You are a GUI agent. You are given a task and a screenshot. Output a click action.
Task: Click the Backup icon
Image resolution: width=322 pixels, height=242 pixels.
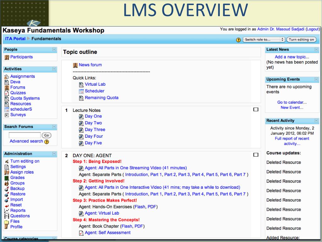7,189
